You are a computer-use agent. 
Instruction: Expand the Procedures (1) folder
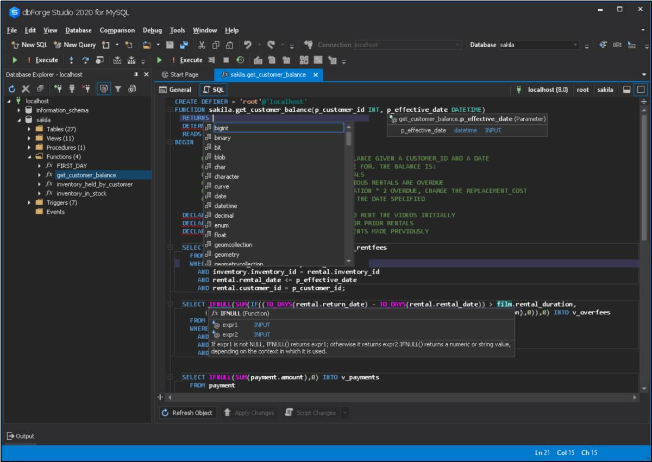[x=29, y=148]
